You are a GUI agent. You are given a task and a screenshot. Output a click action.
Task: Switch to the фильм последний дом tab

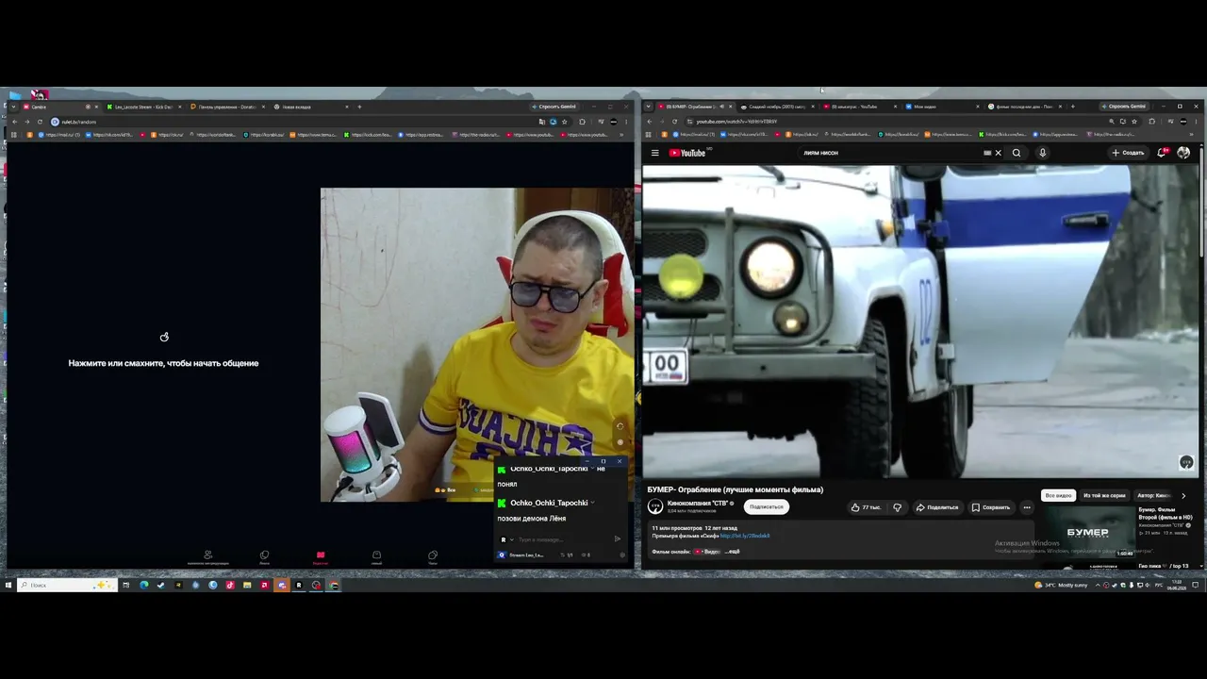tap(1026, 107)
